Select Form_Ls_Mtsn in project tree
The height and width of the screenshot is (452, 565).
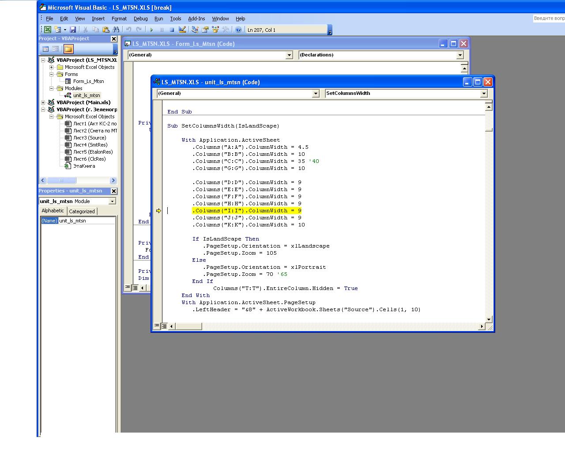click(x=88, y=81)
